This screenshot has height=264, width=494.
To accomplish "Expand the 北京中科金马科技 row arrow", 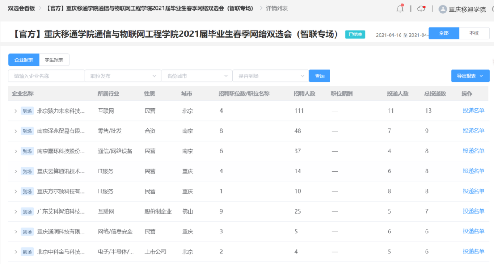I will [x=16, y=252].
